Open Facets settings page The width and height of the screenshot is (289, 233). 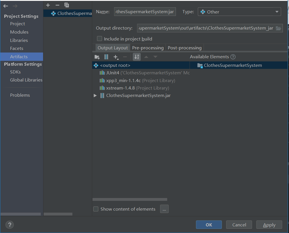[17, 48]
